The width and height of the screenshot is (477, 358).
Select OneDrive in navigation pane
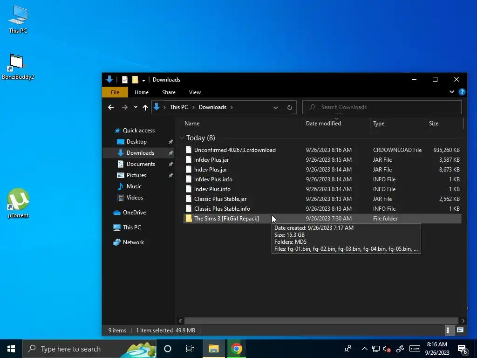pyautogui.click(x=134, y=213)
